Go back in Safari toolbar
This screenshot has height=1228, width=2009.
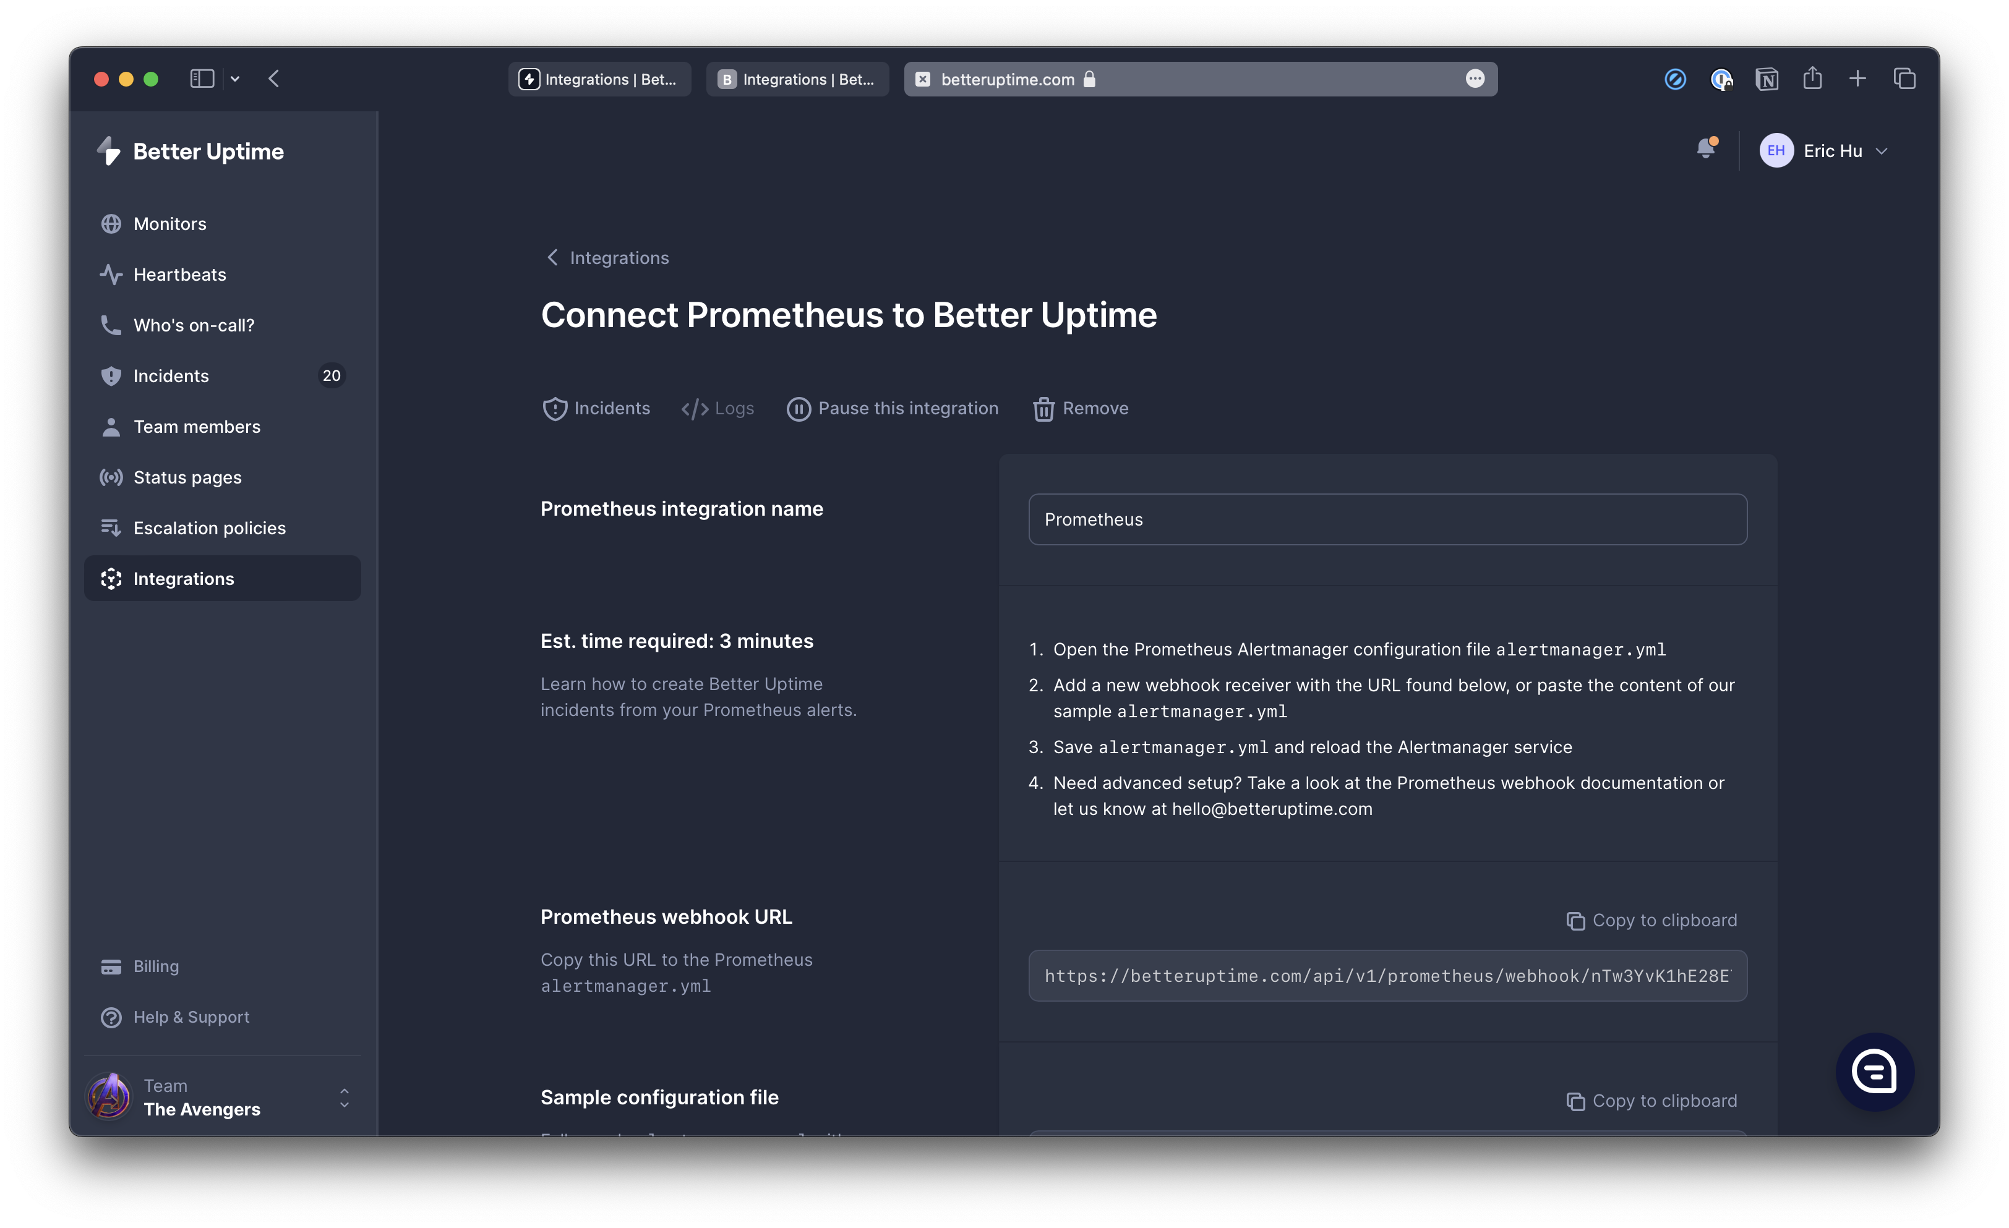point(274,79)
